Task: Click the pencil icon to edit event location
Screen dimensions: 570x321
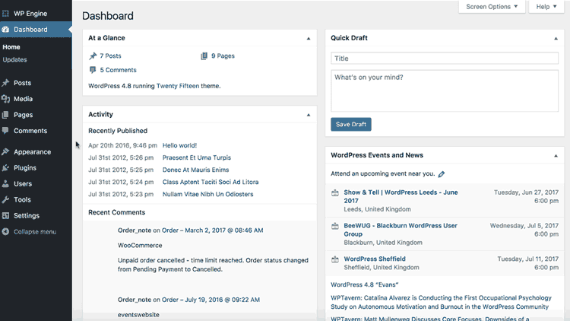Action: click(x=442, y=174)
